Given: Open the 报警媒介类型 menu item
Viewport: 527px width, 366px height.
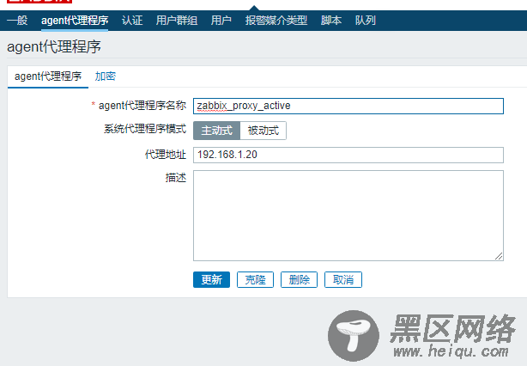Looking at the screenshot, I should (x=276, y=21).
